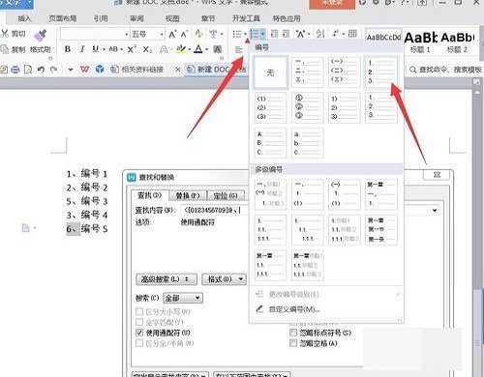Toggle the 区分全/半角 checkbox

pyautogui.click(x=139, y=343)
